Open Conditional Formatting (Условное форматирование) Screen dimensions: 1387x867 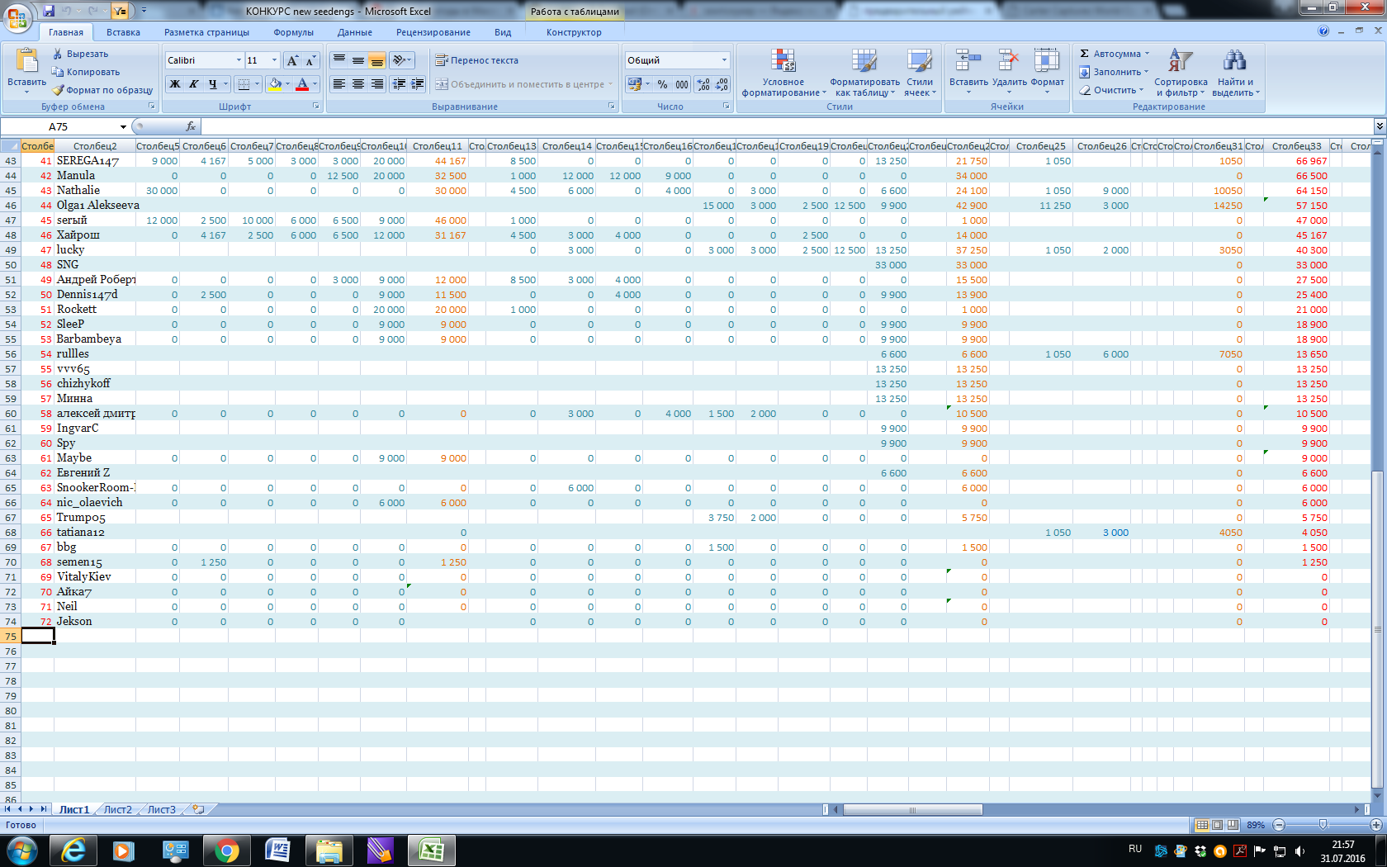pyautogui.click(x=783, y=73)
